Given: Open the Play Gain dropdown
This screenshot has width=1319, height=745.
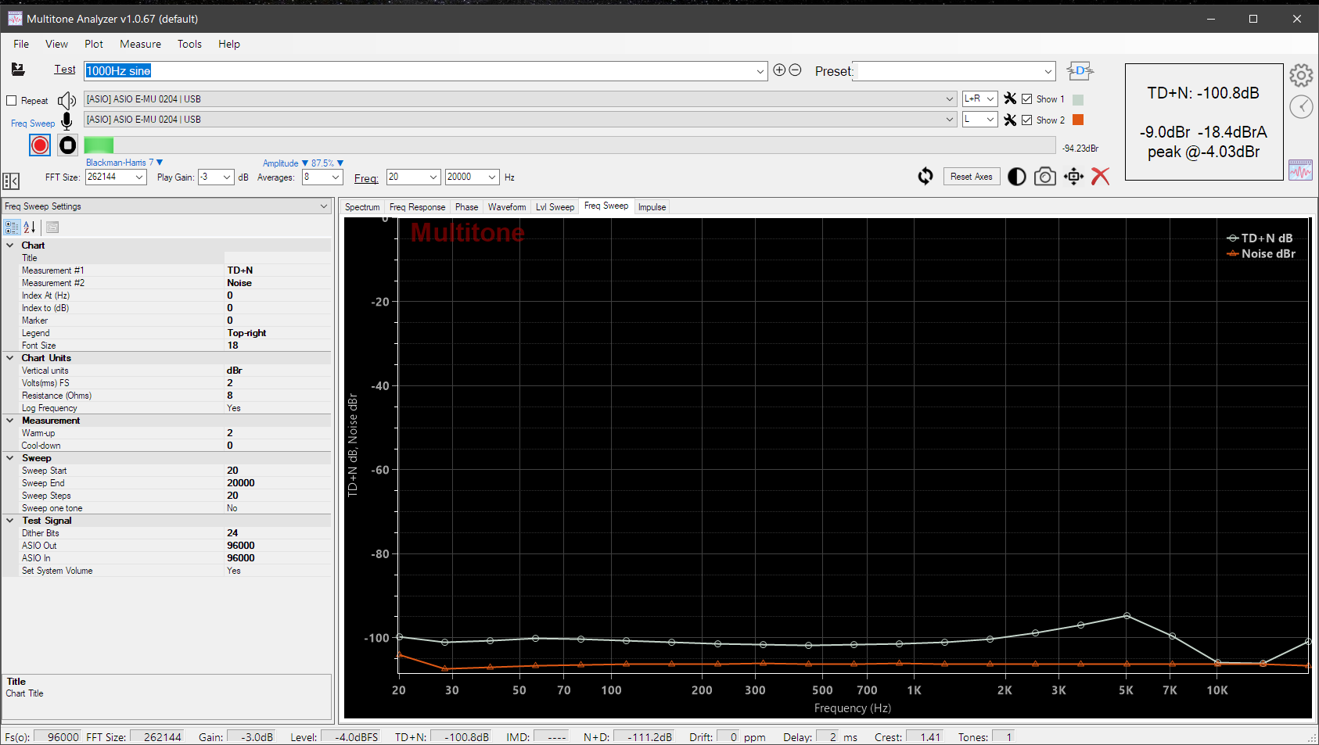Looking at the screenshot, I should [x=227, y=177].
